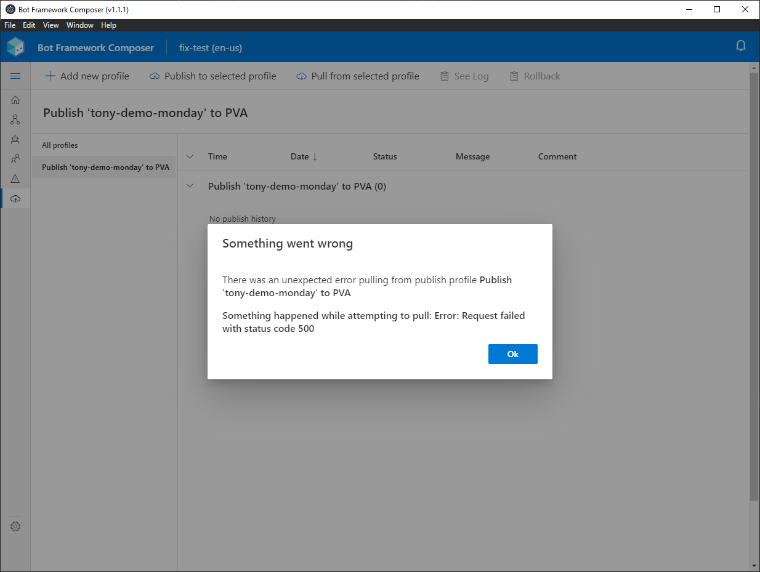Open the File menu
760x572 pixels.
[10, 25]
